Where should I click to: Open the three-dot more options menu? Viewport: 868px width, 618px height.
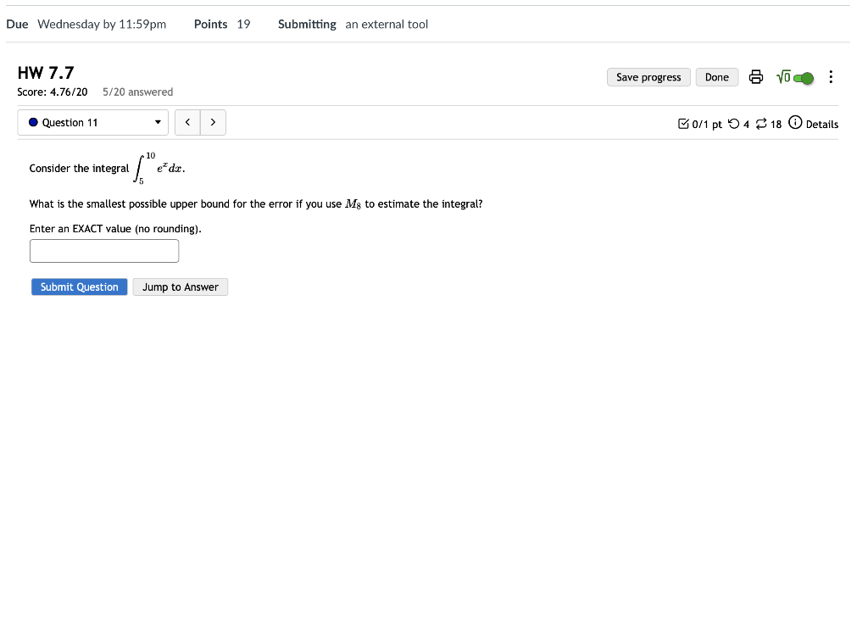(831, 77)
